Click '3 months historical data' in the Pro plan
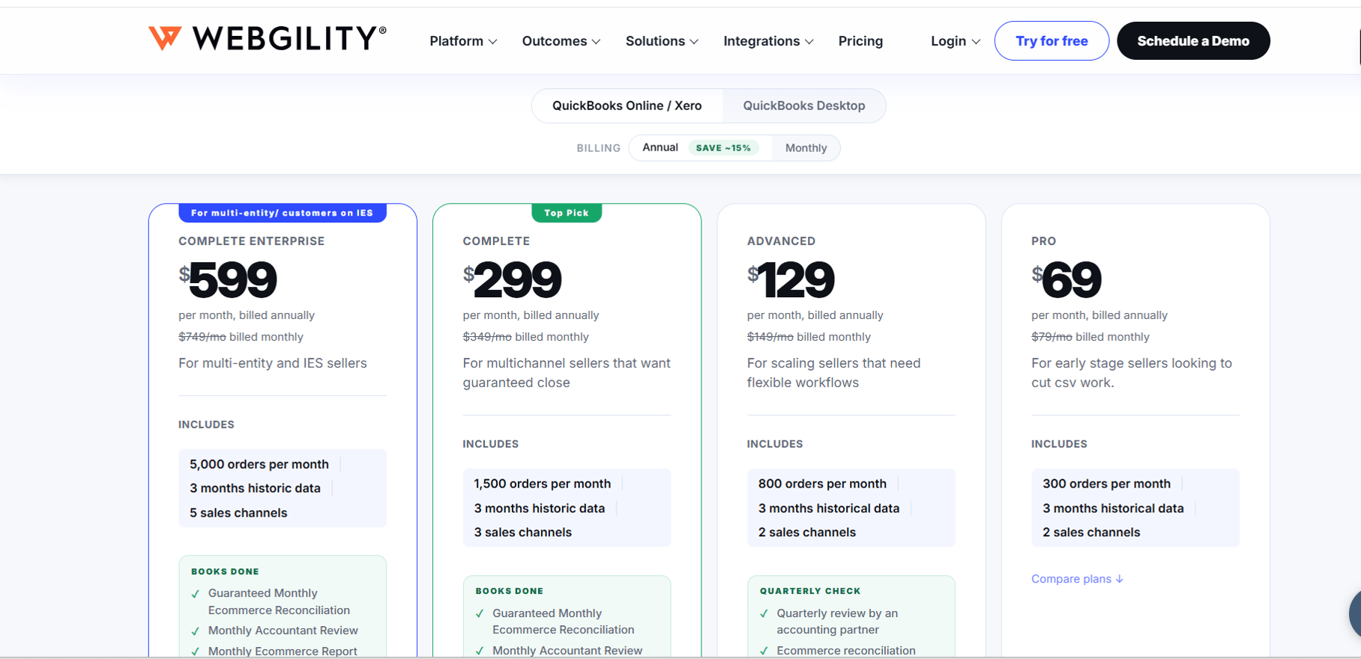Viewport: 1361px width, 659px height. click(1113, 508)
